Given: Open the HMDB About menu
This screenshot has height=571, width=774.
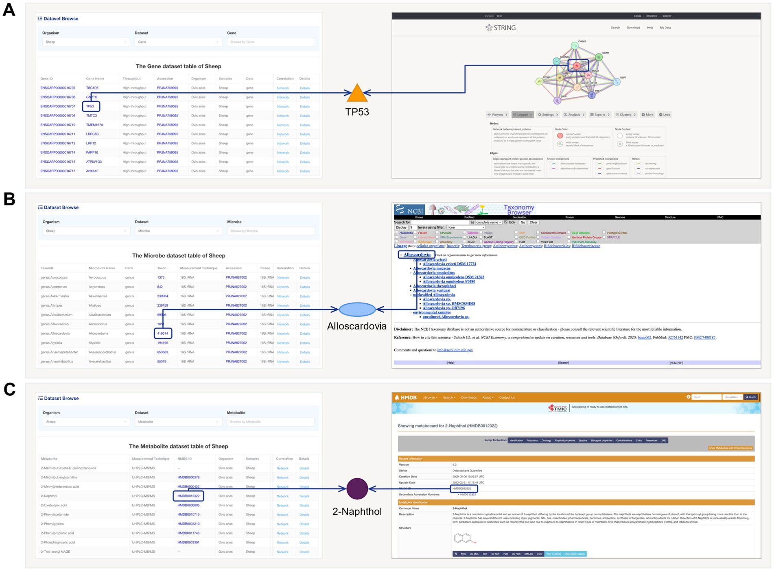Looking at the screenshot, I should click(488, 397).
